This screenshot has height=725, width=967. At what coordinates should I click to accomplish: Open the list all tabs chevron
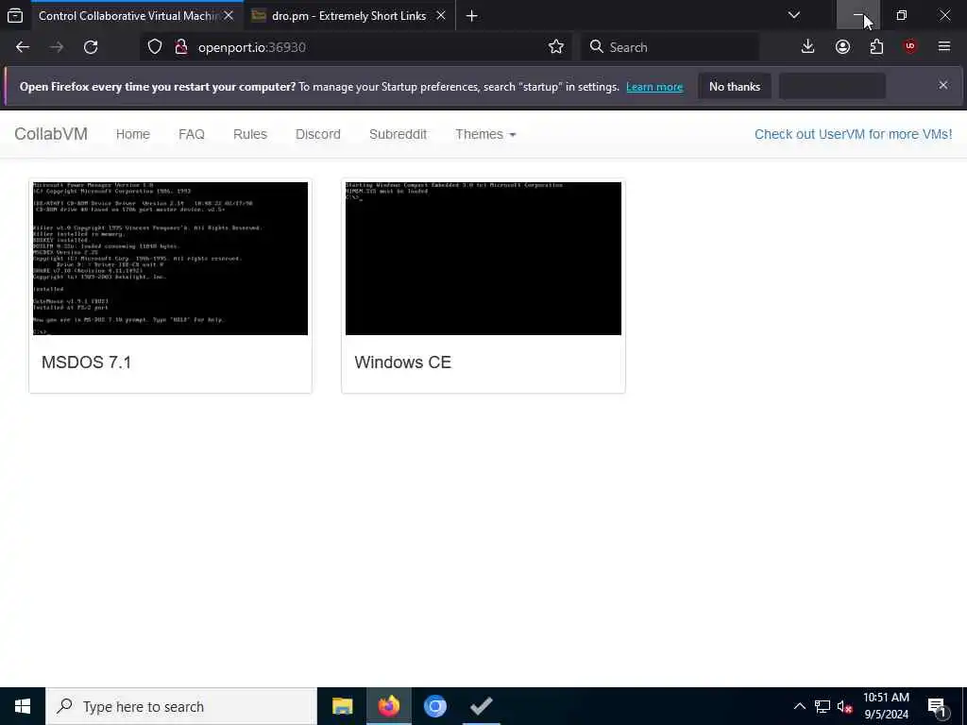(x=794, y=15)
